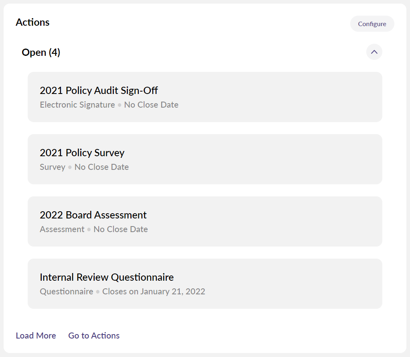The height and width of the screenshot is (357, 410).
Task: Open the Internal Review Questionnaire action
Action: [106, 277]
